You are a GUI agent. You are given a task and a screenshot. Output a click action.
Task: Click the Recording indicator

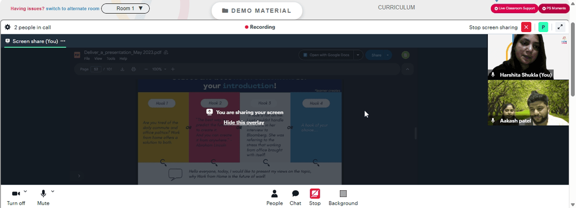click(x=260, y=27)
